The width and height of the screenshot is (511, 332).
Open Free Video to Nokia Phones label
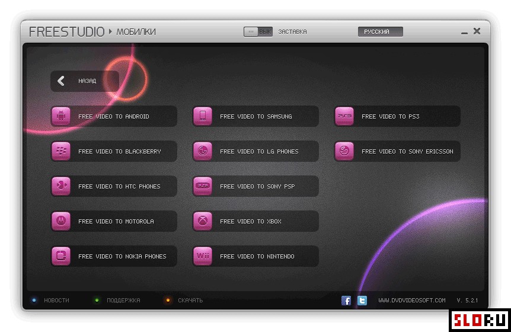pyautogui.click(x=122, y=257)
